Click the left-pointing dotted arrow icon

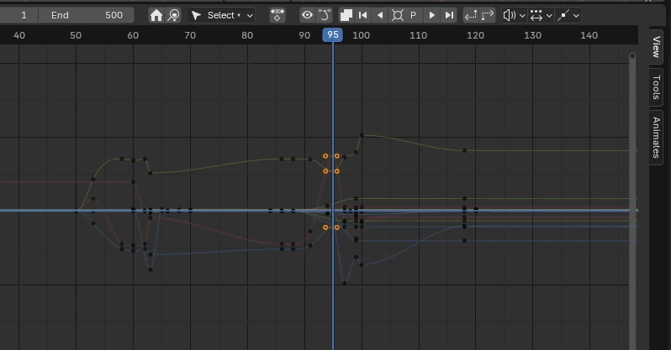point(471,15)
